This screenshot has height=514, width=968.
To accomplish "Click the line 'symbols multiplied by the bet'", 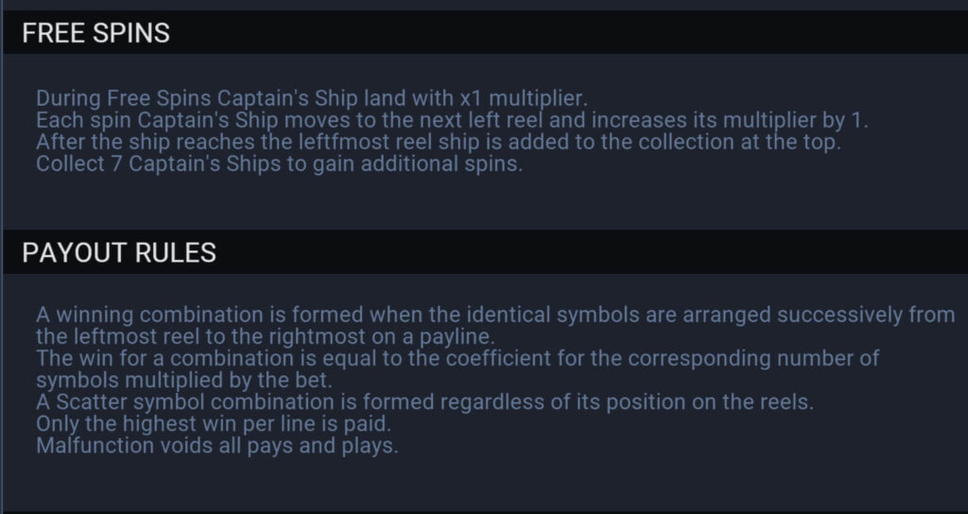I will point(184,380).
